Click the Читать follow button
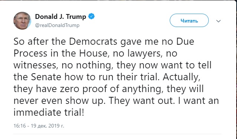Viewport: 237px width, 139px height. [189, 20]
